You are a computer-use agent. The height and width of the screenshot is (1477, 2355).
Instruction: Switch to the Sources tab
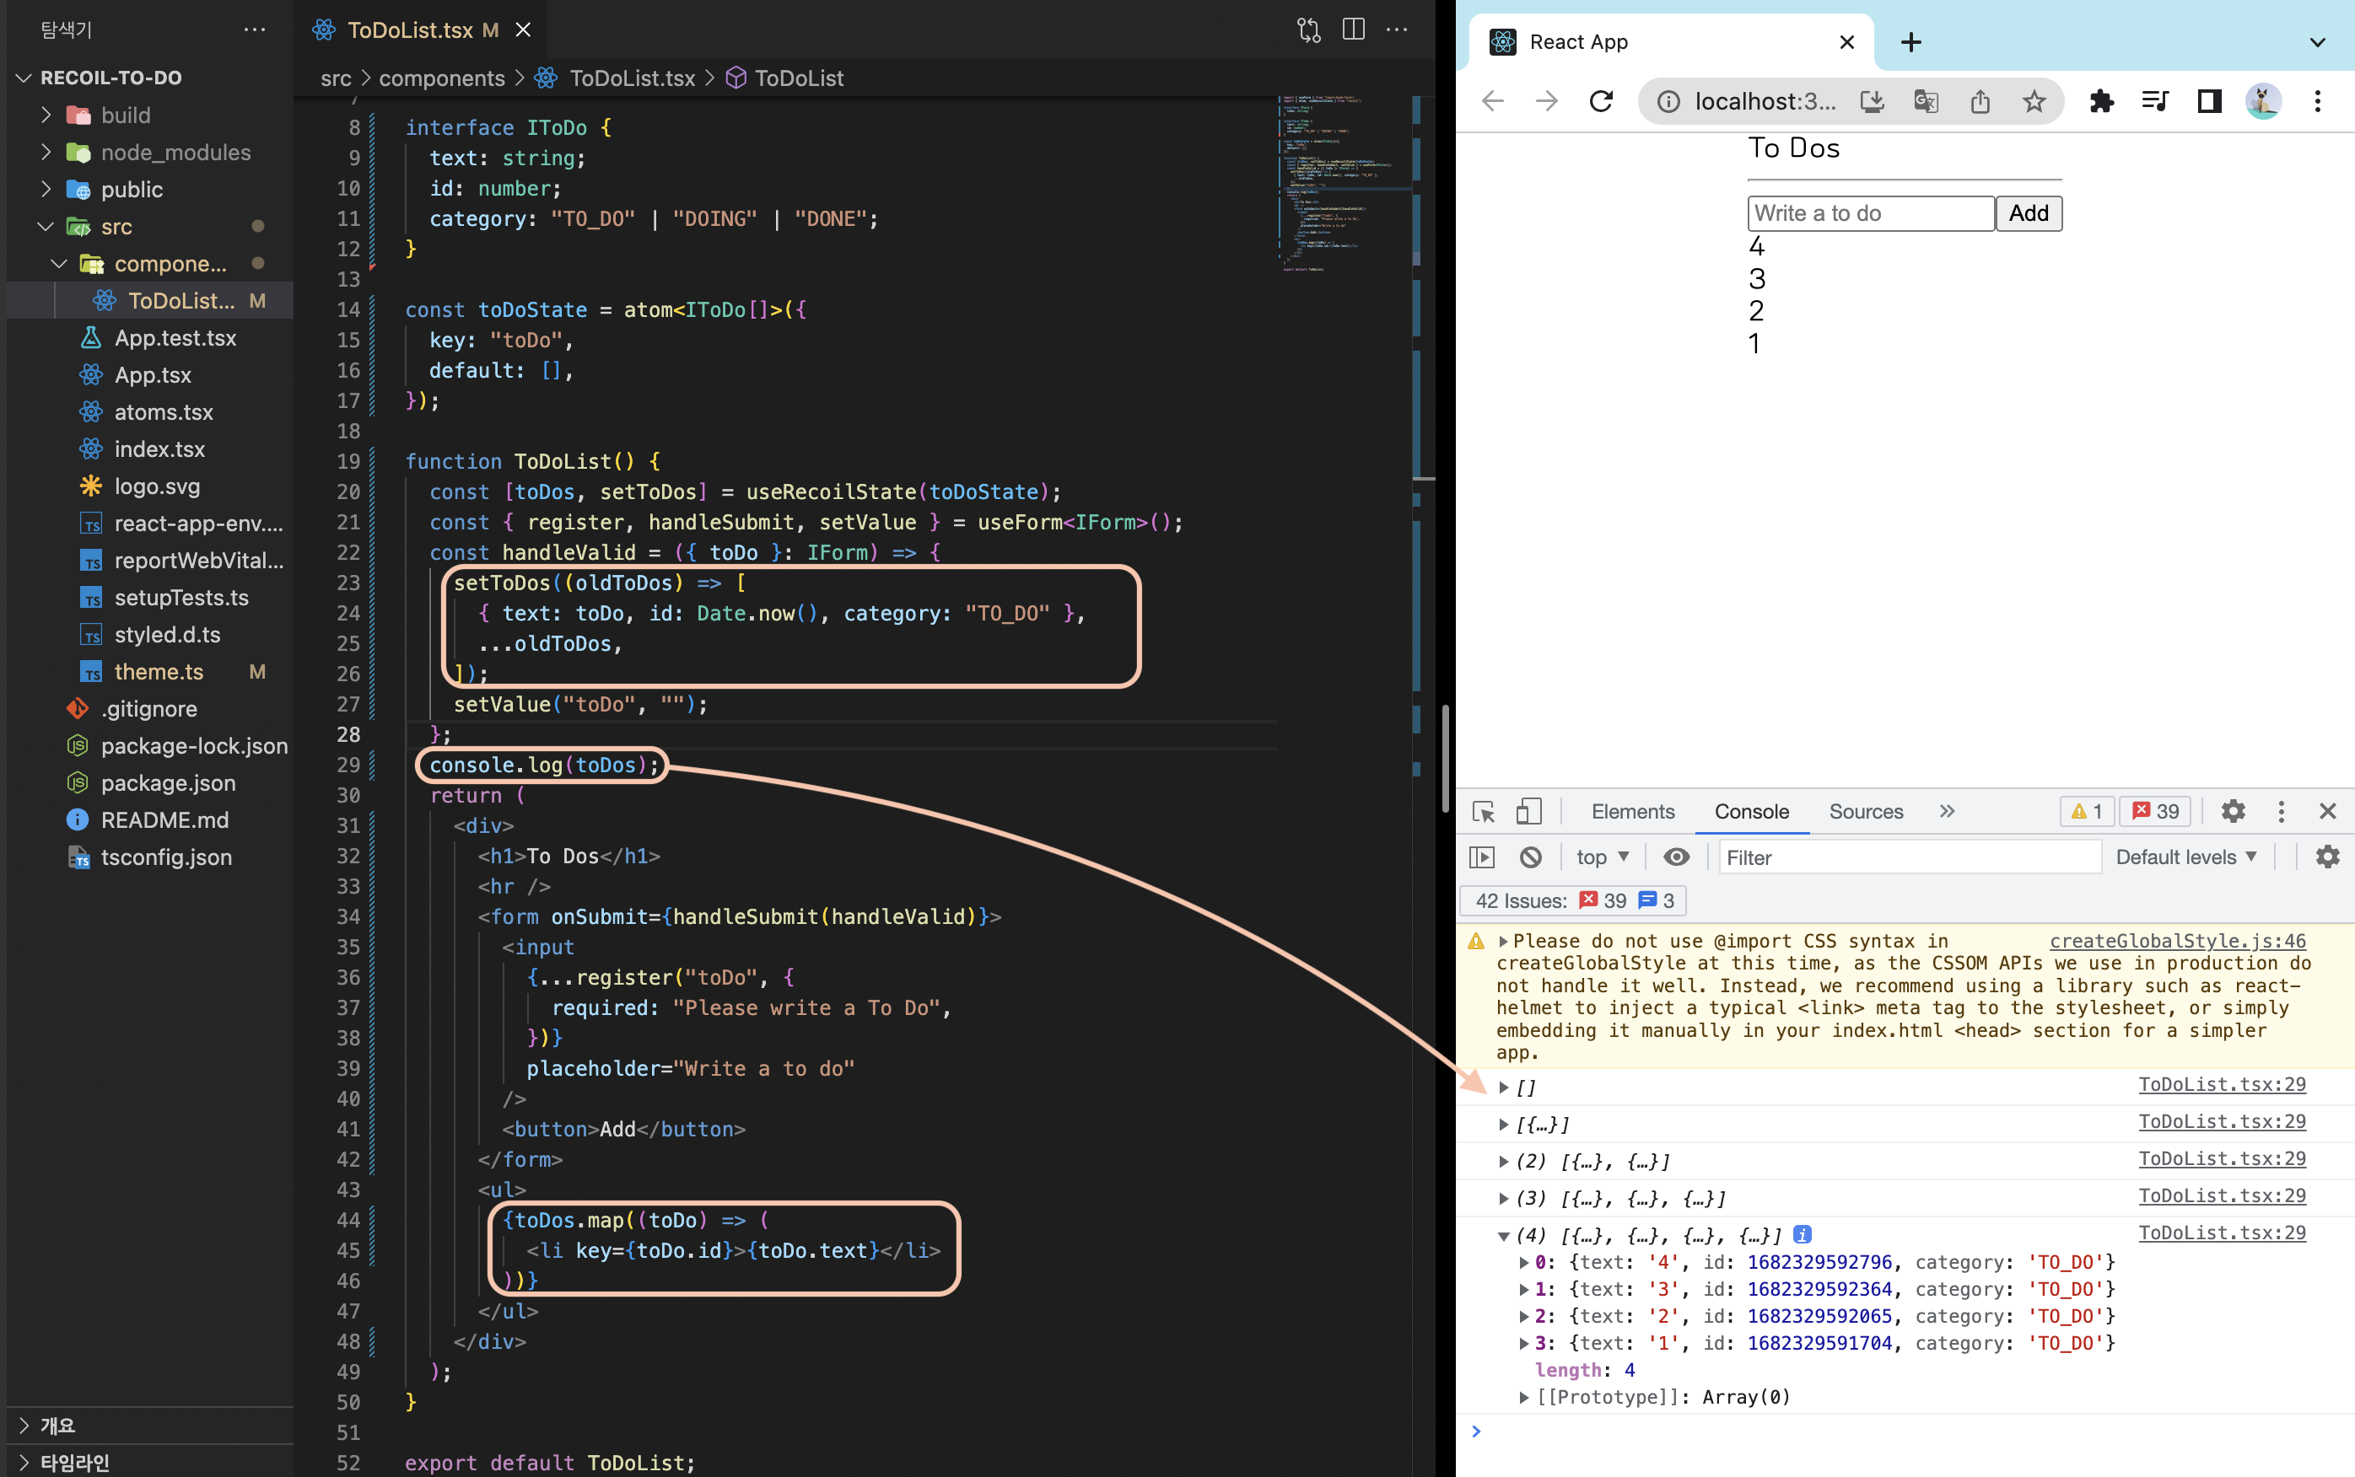coord(1866,812)
